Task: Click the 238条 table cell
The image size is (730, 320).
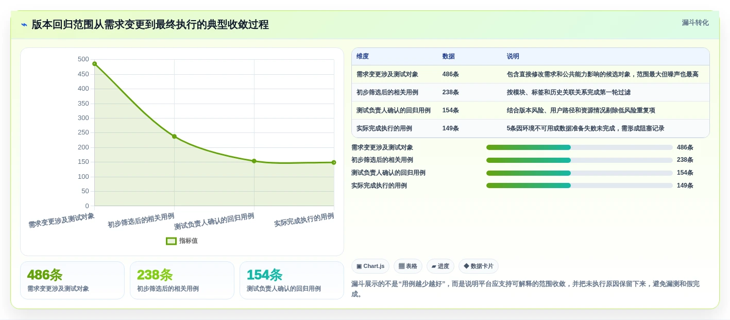Action: 451,92
